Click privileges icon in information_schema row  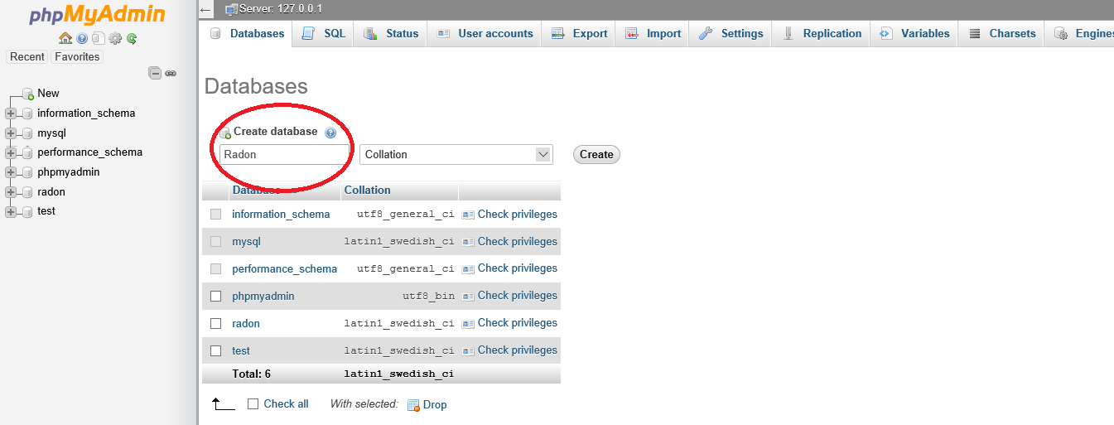coord(468,215)
